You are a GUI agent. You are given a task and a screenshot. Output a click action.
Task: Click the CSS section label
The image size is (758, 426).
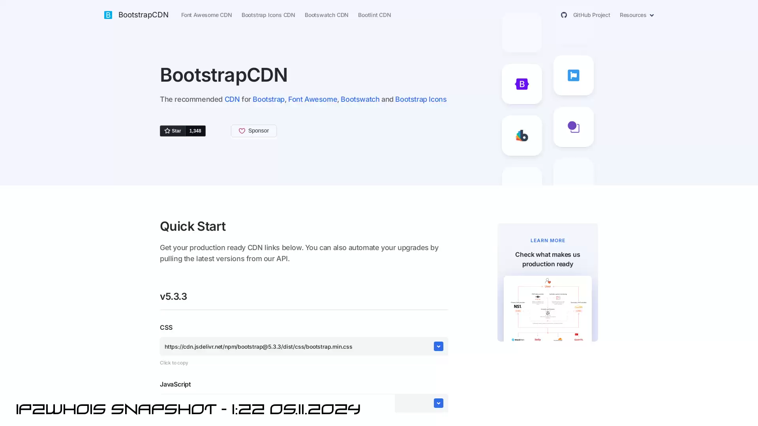point(166,327)
